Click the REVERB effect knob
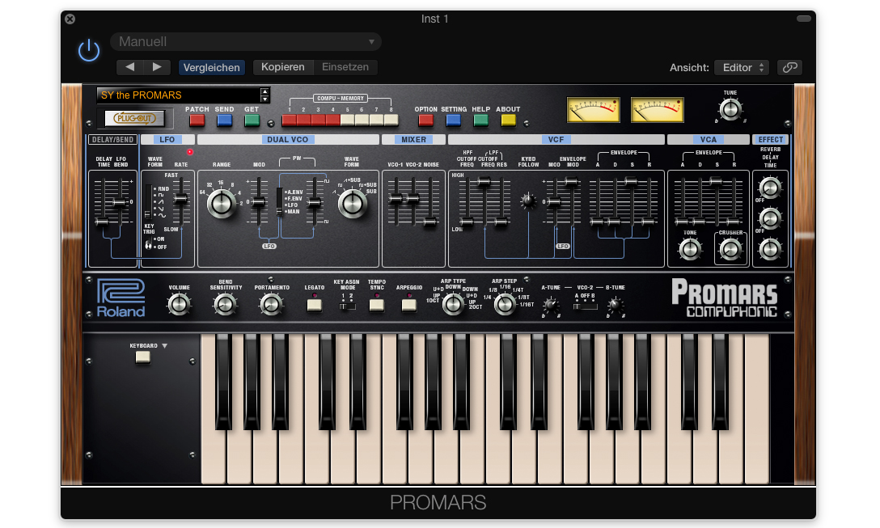880x528 pixels. tap(770, 188)
